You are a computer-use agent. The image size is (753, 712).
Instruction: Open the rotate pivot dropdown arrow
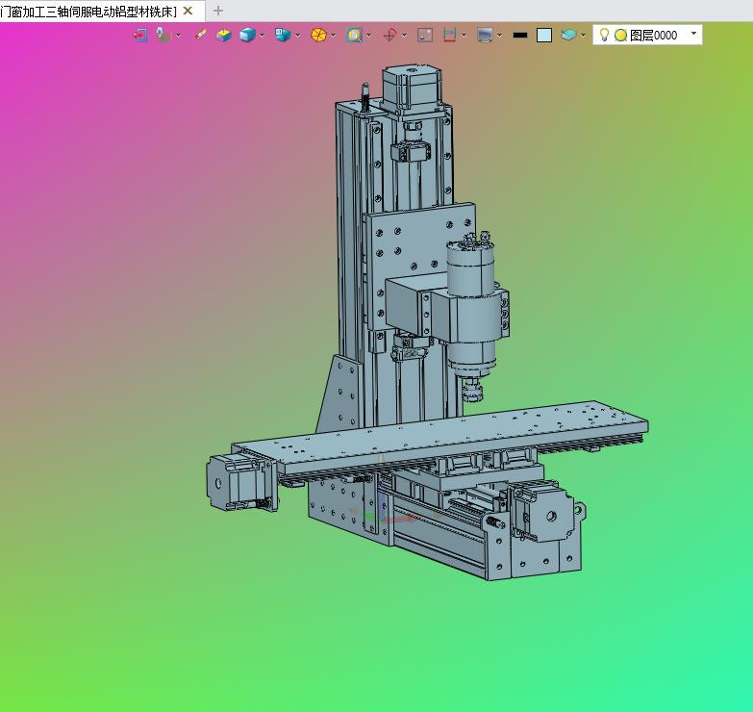point(404,36)
